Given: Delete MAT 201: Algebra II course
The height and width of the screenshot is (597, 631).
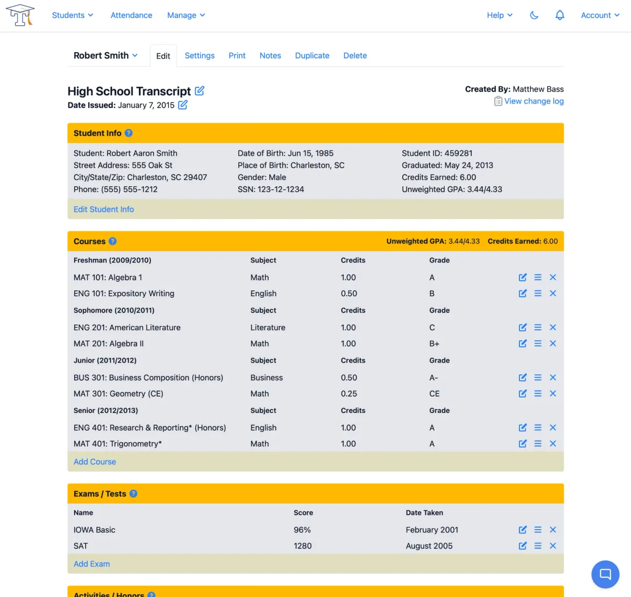Looking at the screenshot, I should (553, 343).
